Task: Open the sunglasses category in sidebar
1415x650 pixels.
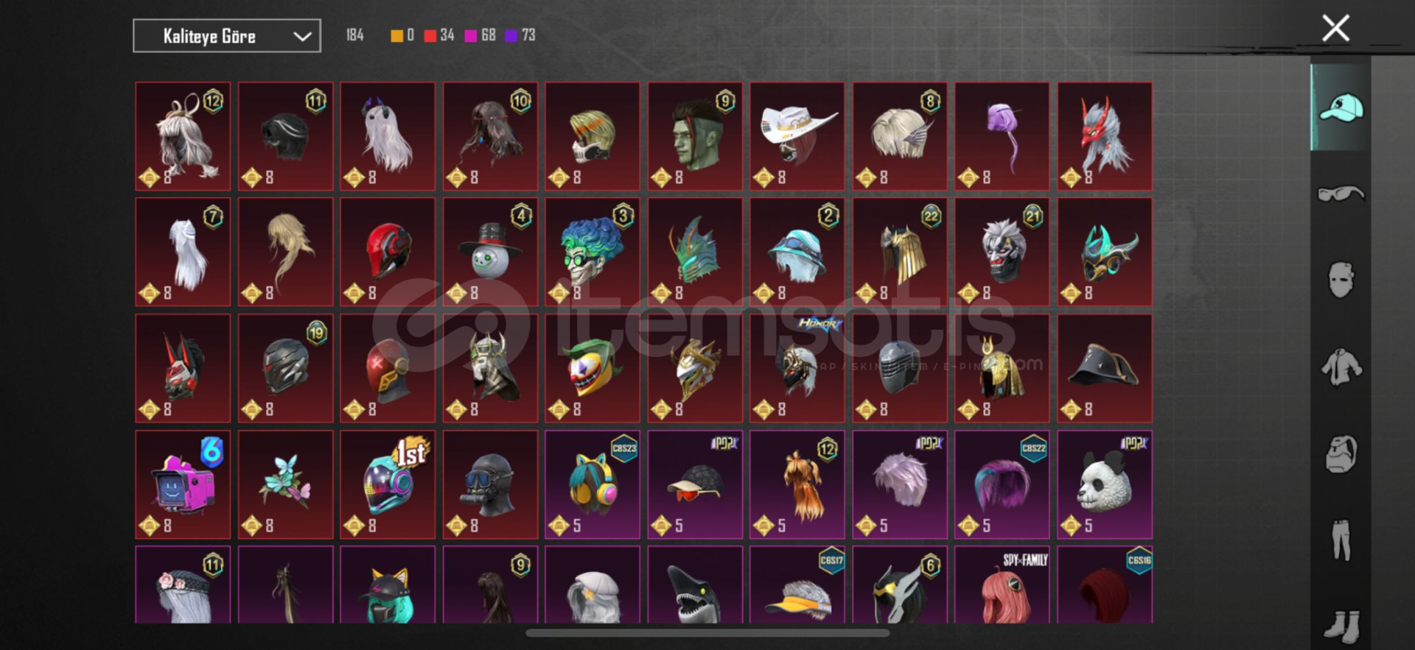Action: pos(1341,194)
